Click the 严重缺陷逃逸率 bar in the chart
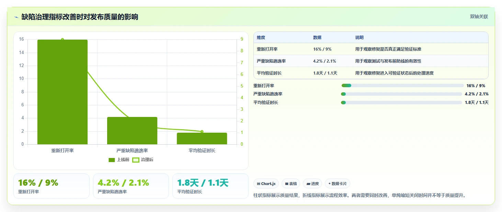 pyautogui.click(x=132, y=131)
